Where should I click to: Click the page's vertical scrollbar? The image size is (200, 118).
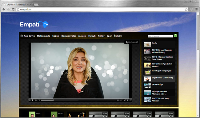(x=198, y=65)
